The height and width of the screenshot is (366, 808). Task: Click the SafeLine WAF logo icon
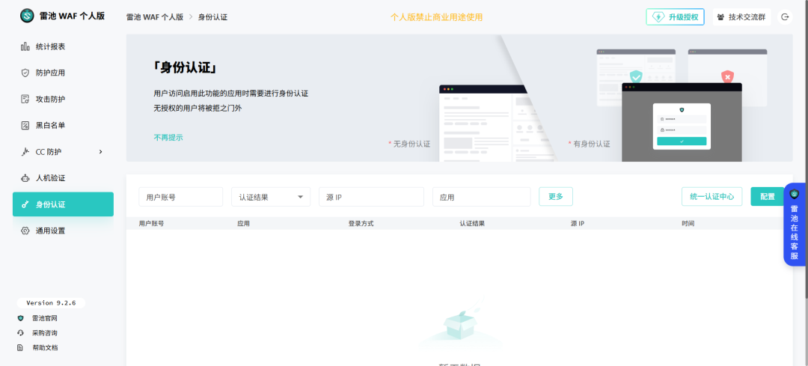tap(27, 16)
